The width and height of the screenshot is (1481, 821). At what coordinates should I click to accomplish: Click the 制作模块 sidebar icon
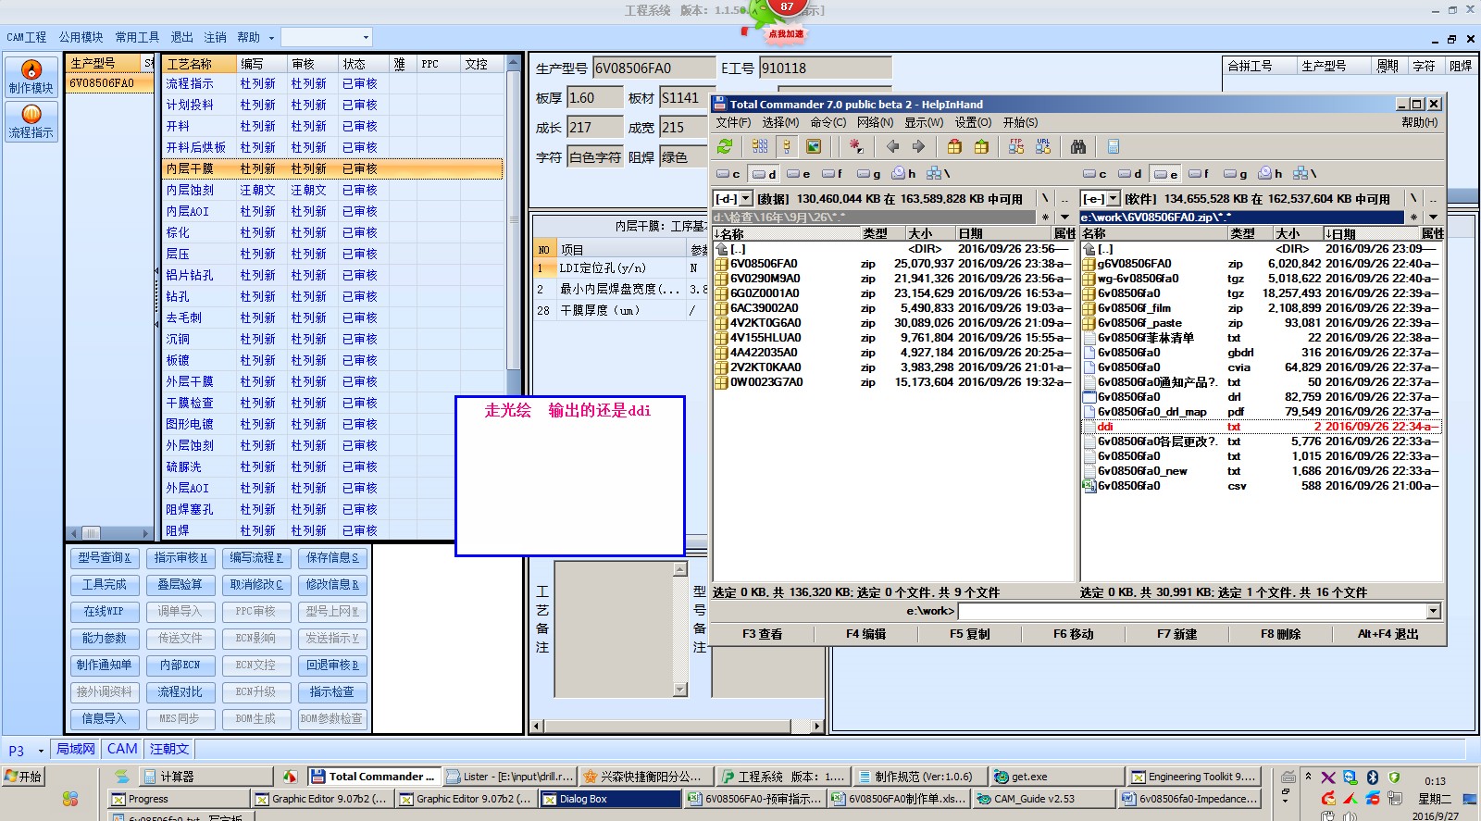pos(31,76)
